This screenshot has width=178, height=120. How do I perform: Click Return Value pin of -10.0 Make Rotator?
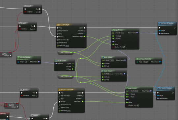click(125, 60)
